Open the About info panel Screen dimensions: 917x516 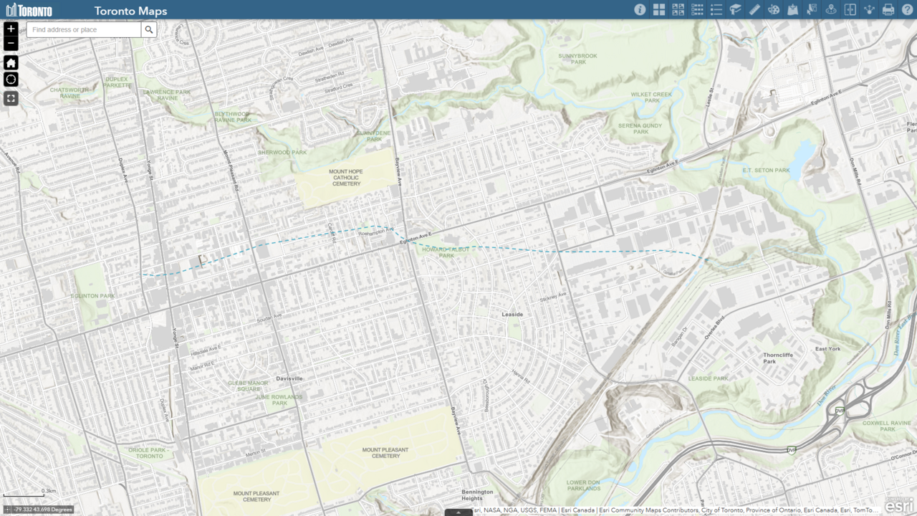click(640, 10)
